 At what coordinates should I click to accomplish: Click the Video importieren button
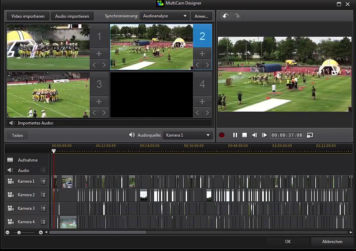pyautogui.click(x=28, y=16)
